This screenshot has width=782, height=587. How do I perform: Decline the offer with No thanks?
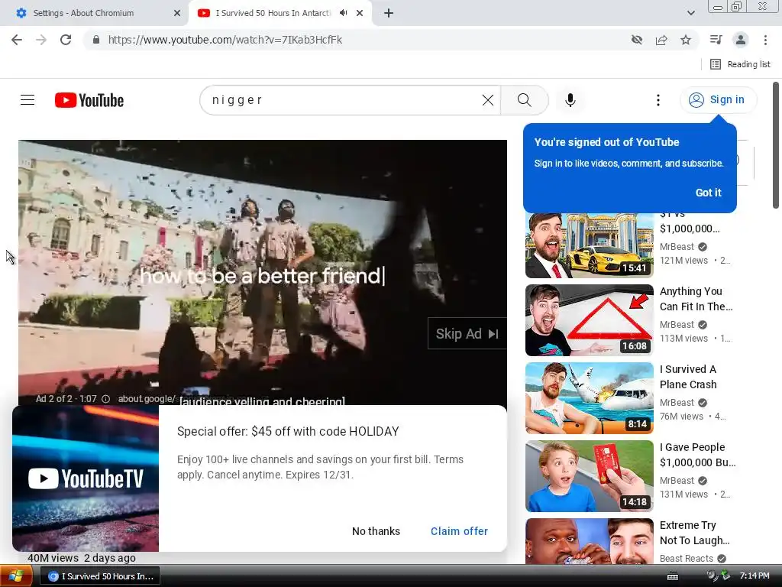(x=376, y=531)
